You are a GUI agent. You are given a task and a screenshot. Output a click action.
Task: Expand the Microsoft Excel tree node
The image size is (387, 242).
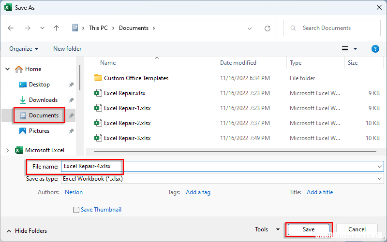7,150
